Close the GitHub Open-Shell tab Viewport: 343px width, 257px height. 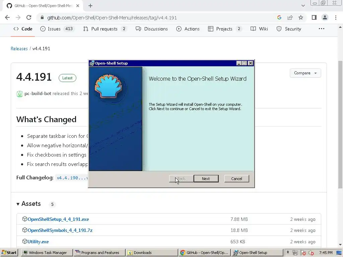[78, 6]
